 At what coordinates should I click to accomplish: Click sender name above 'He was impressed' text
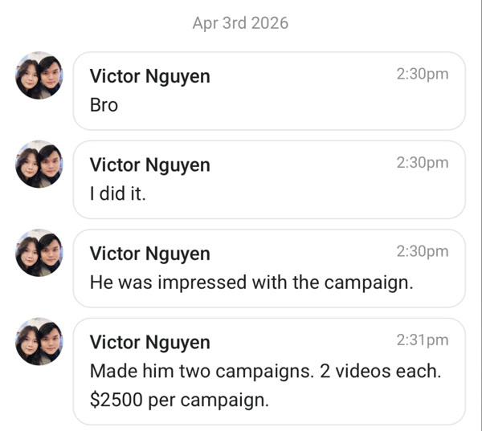click(x=149, y=254)
